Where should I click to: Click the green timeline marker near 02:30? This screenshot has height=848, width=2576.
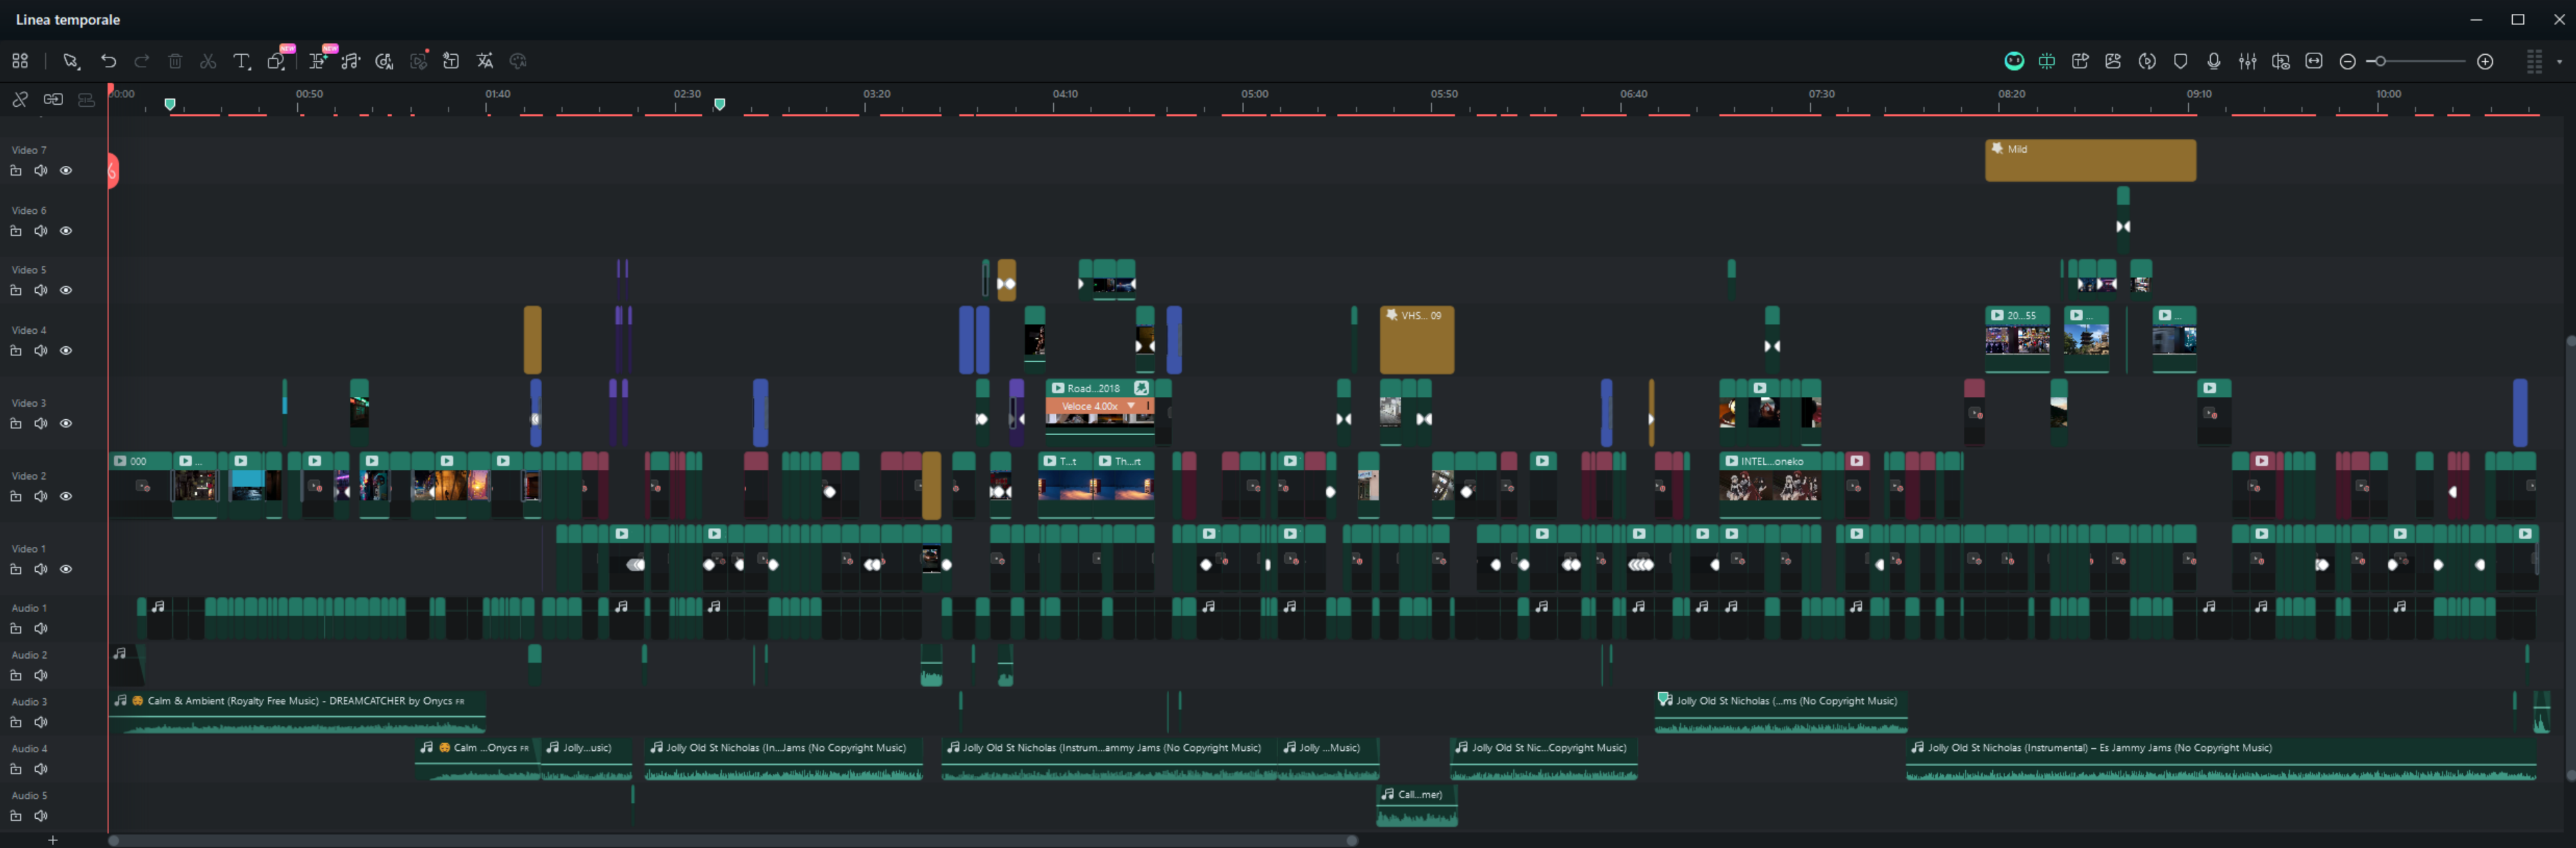pos(719,104)
